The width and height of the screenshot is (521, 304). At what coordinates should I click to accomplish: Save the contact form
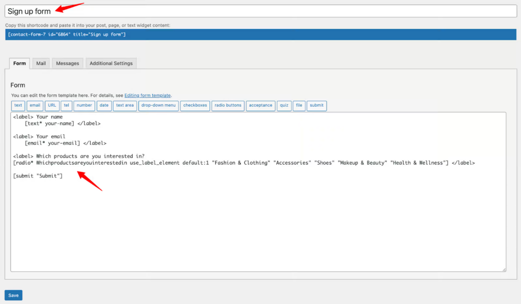coord(13,295)
